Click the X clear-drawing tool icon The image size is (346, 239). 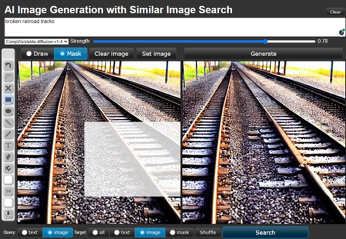coord(8,88)
